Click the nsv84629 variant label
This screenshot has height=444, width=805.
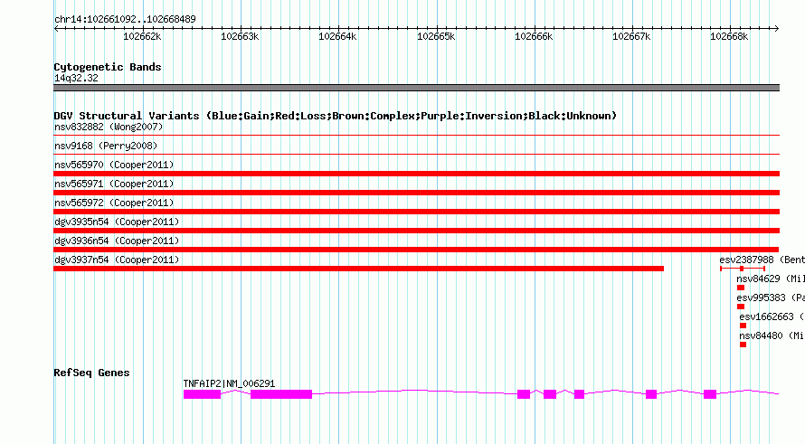coord(771,279)
